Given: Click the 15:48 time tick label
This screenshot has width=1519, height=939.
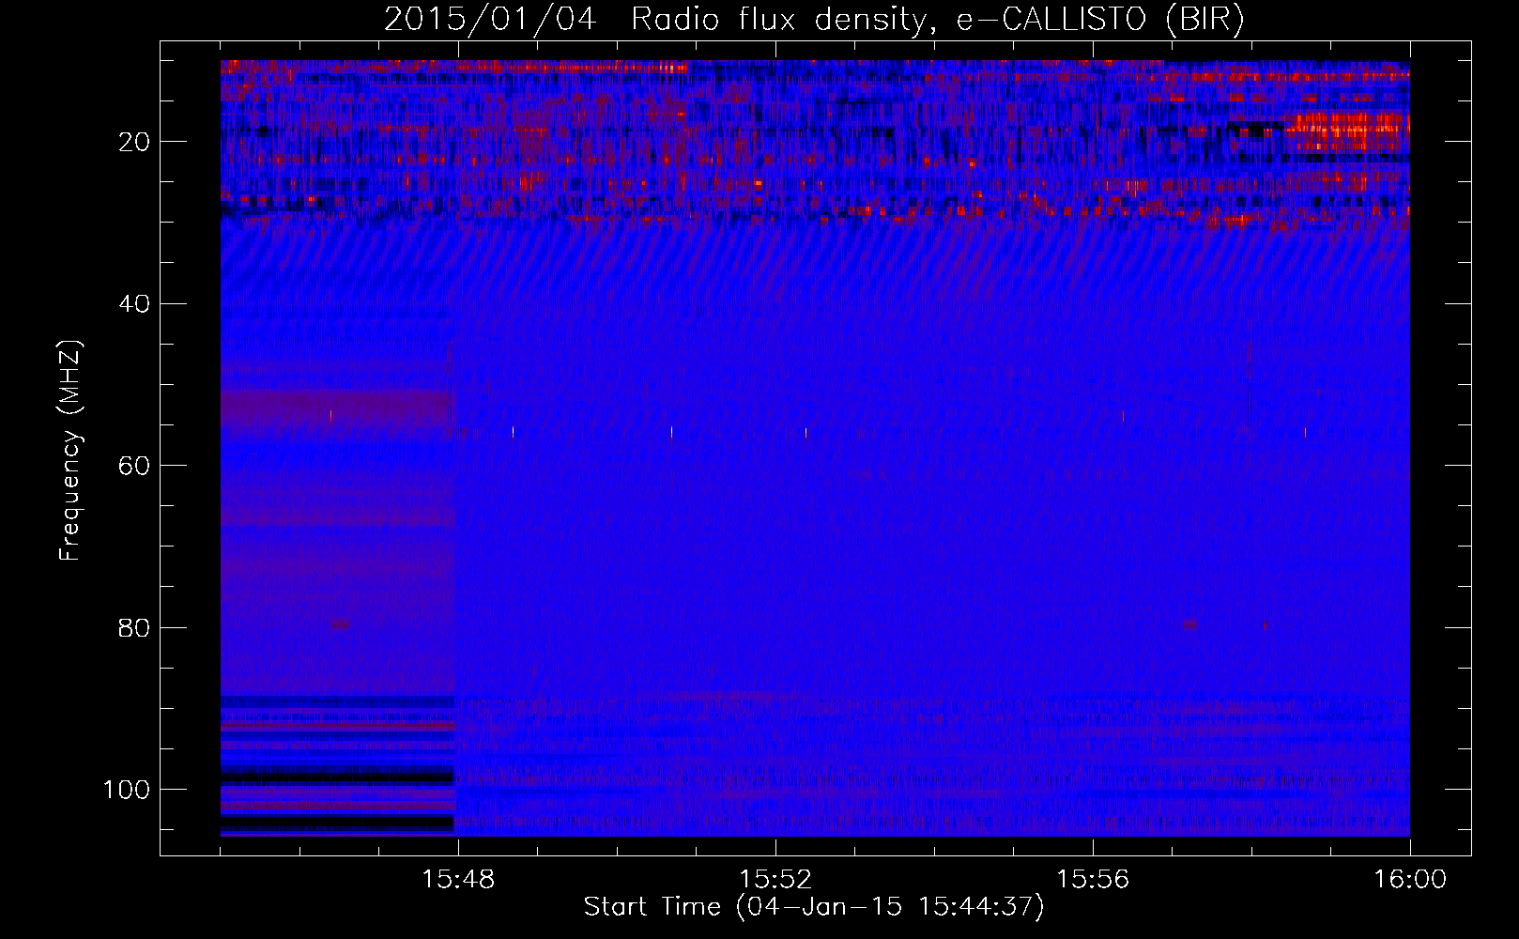Looking at the screenshot, I should coord(458,880).
